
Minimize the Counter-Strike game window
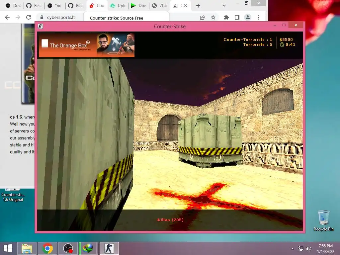click(275, 25)
